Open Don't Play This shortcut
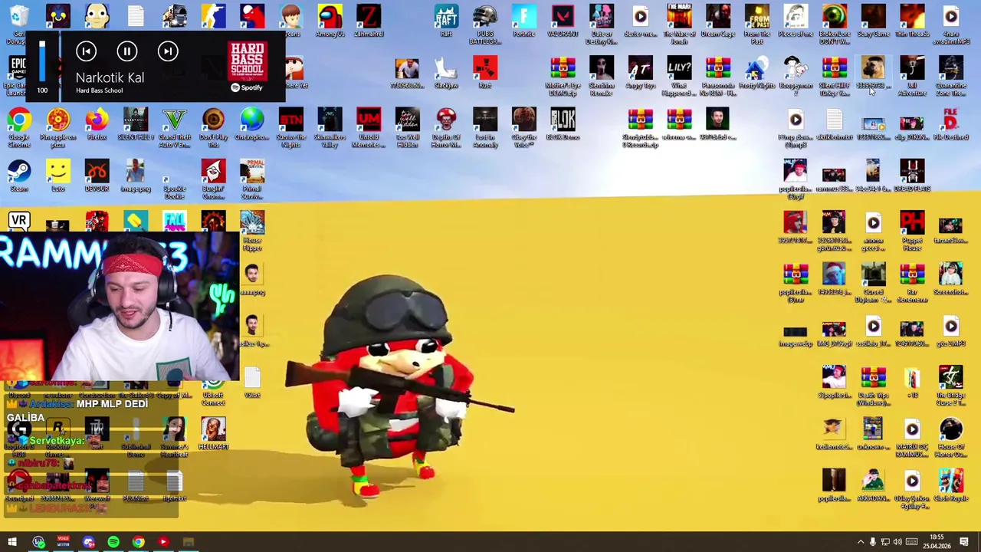This screenshot has width=981, height=552. pos(214,127)
